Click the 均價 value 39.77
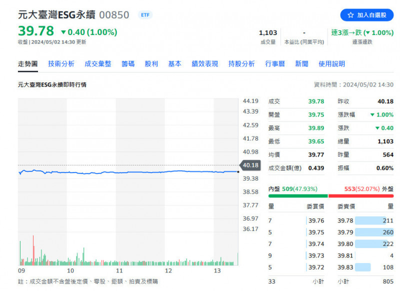Screen dimensions: 400x291 pos(316,155)
